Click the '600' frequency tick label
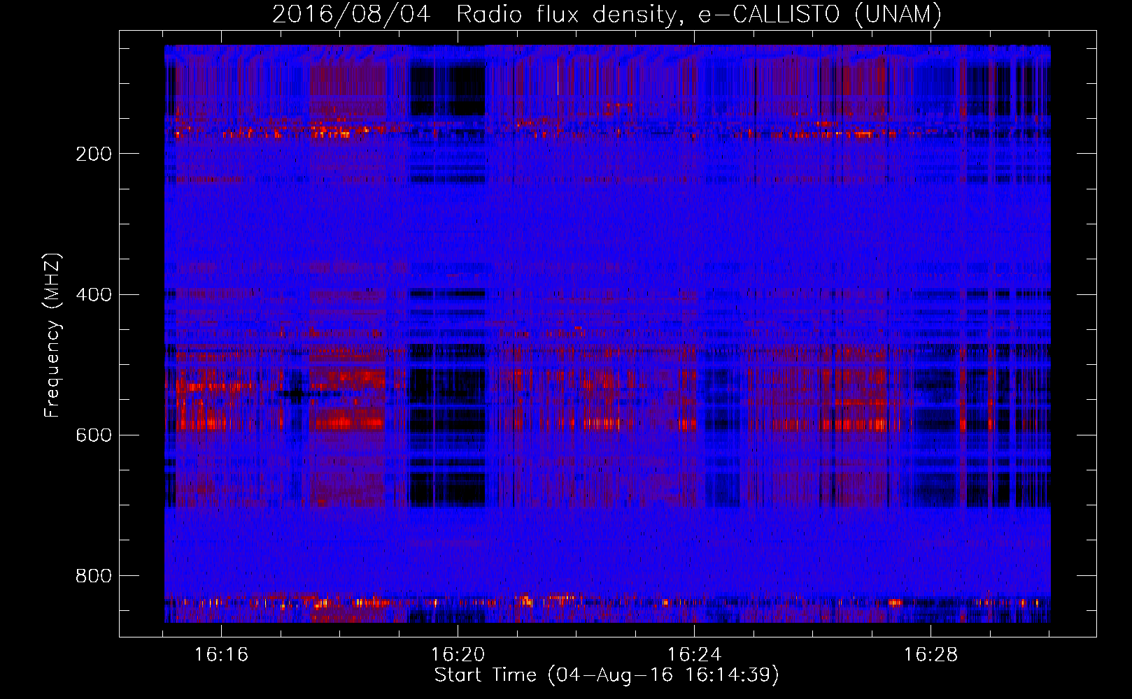Image resolution: width=1132 pixels, height=699 pixels. coord(93,435)
